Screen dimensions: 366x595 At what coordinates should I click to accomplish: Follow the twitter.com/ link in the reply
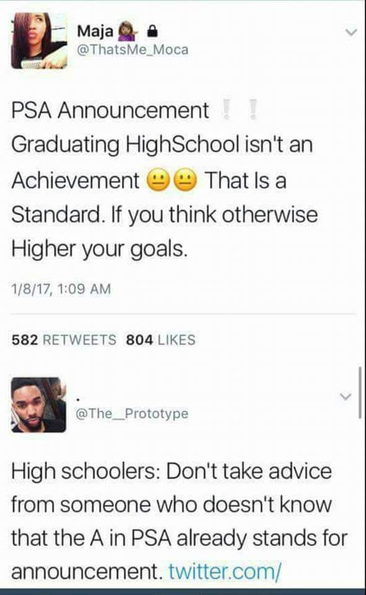(x=225, y=571)
